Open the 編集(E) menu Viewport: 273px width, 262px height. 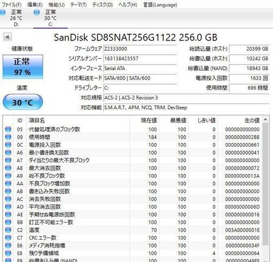(35, 5)
